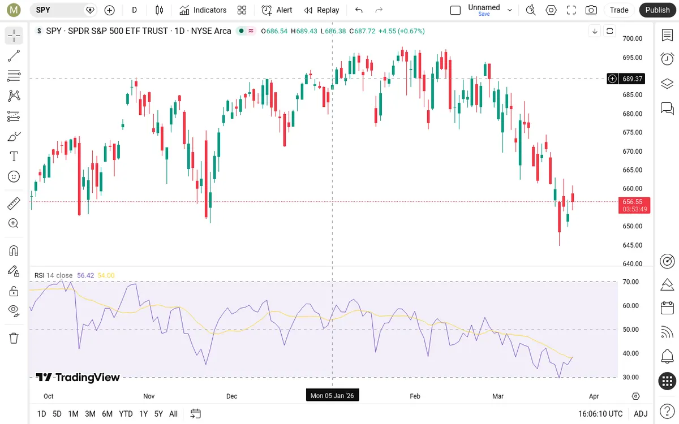Open chart settings hexagon icon

pos(551,10)
